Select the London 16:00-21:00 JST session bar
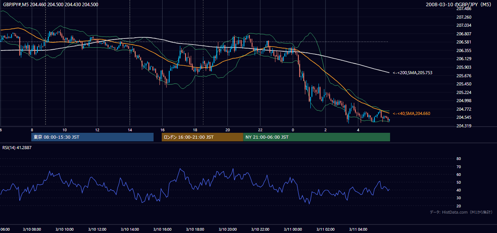Viewport: 497px width, 233px height. (x=202, y=137)
